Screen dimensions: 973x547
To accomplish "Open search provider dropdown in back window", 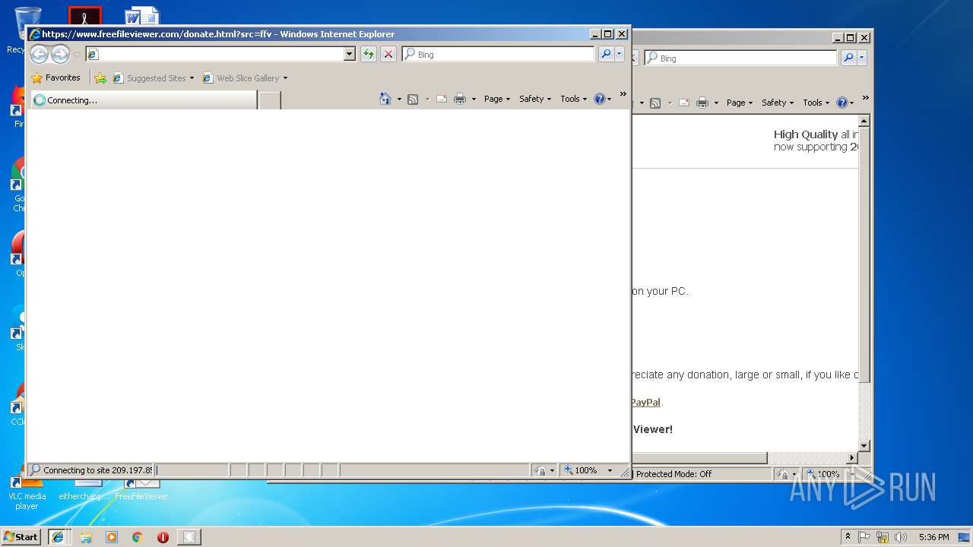I will (862, 58).
